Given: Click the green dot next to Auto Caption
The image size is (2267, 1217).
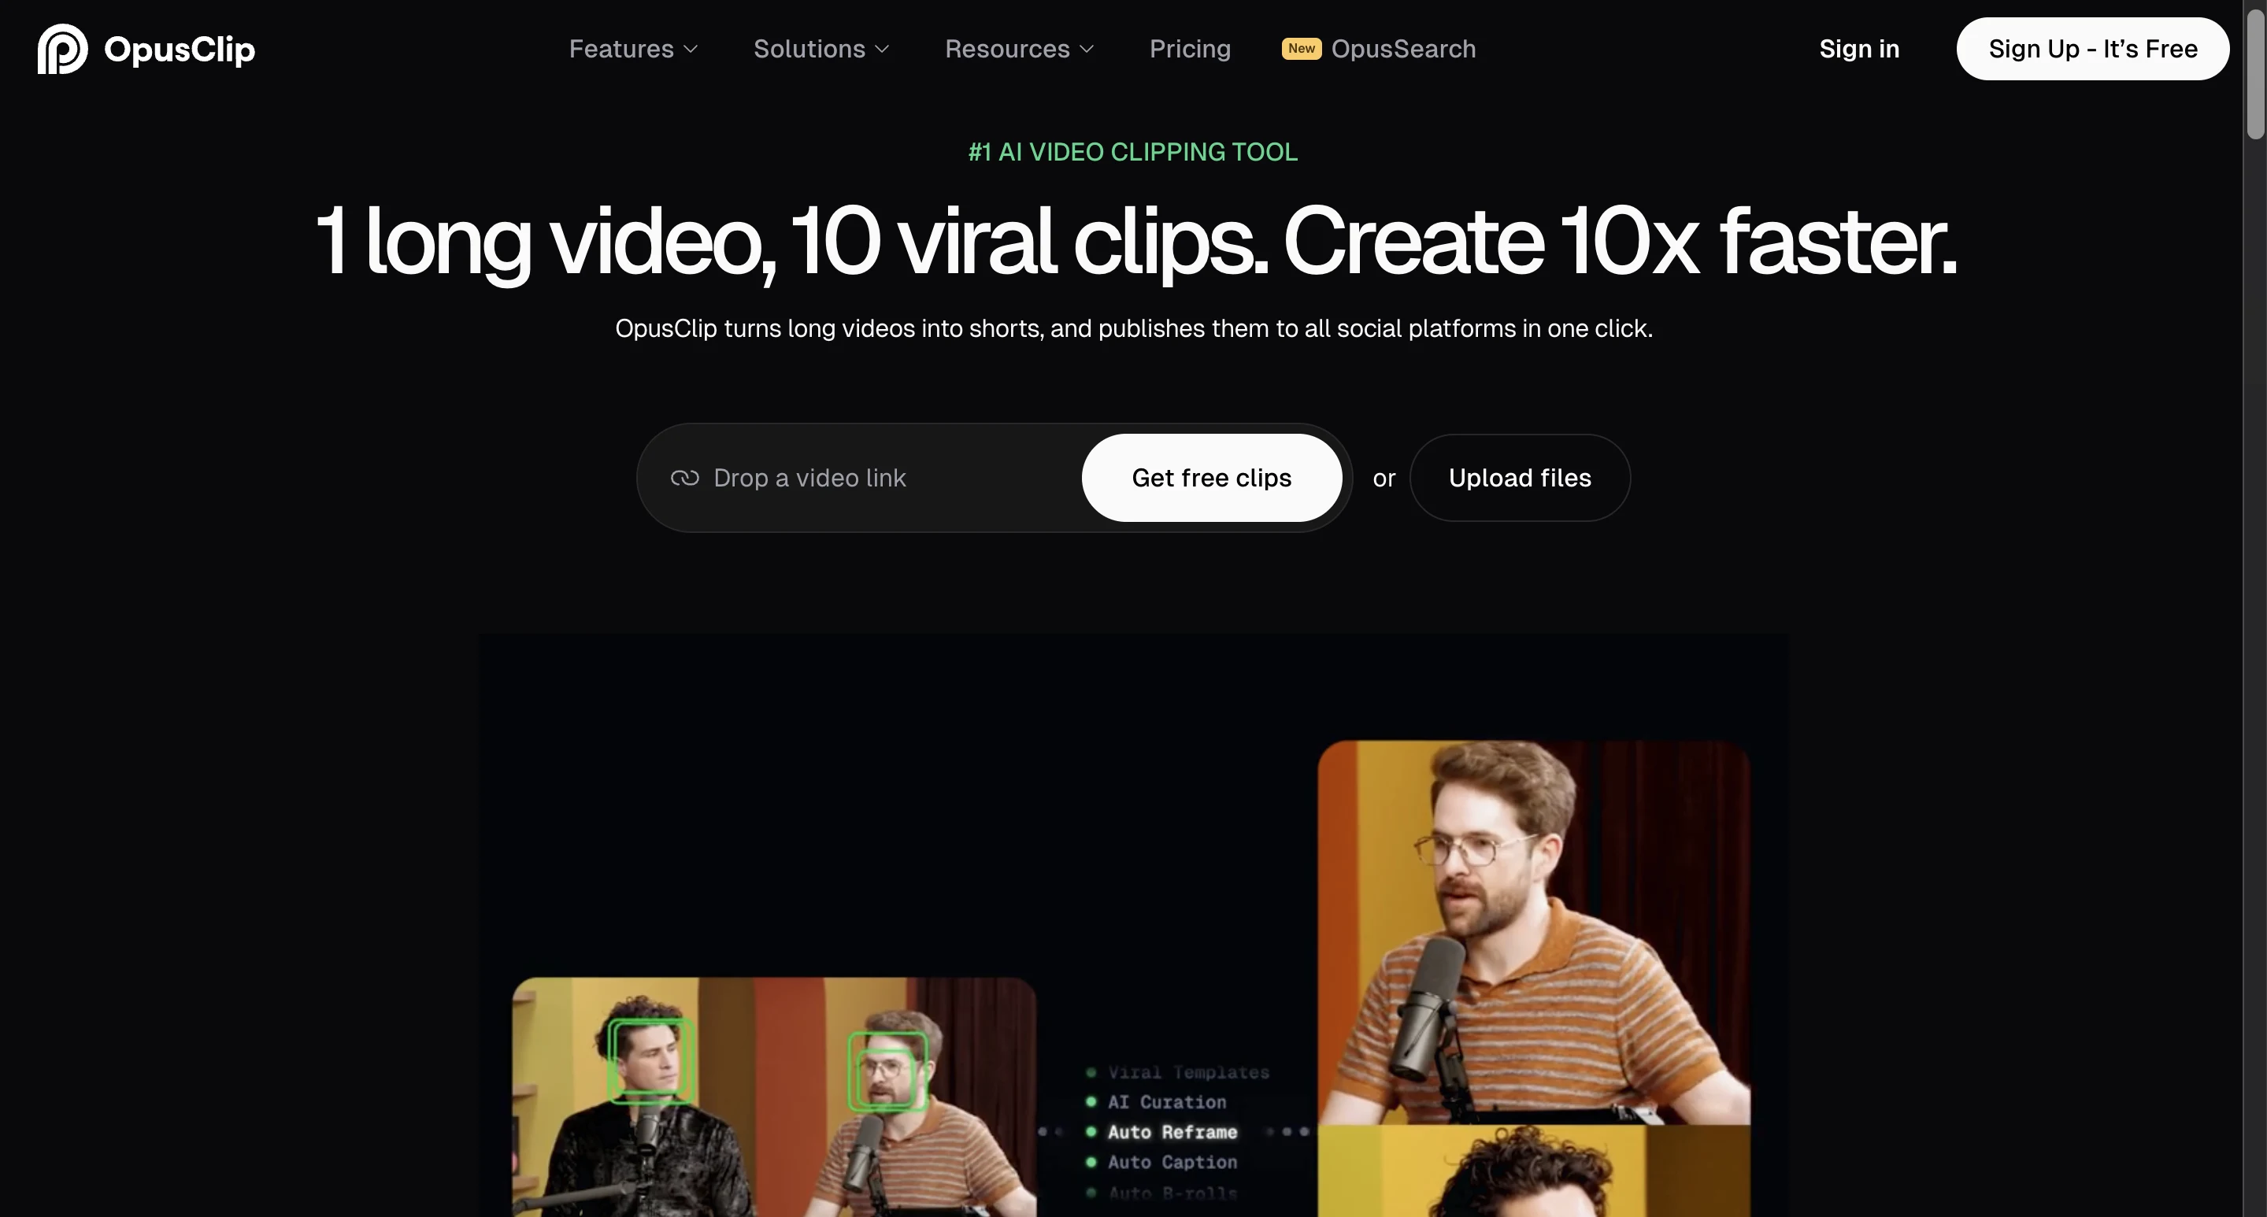Looking at the screenshot, I should pos(1091,1162).
